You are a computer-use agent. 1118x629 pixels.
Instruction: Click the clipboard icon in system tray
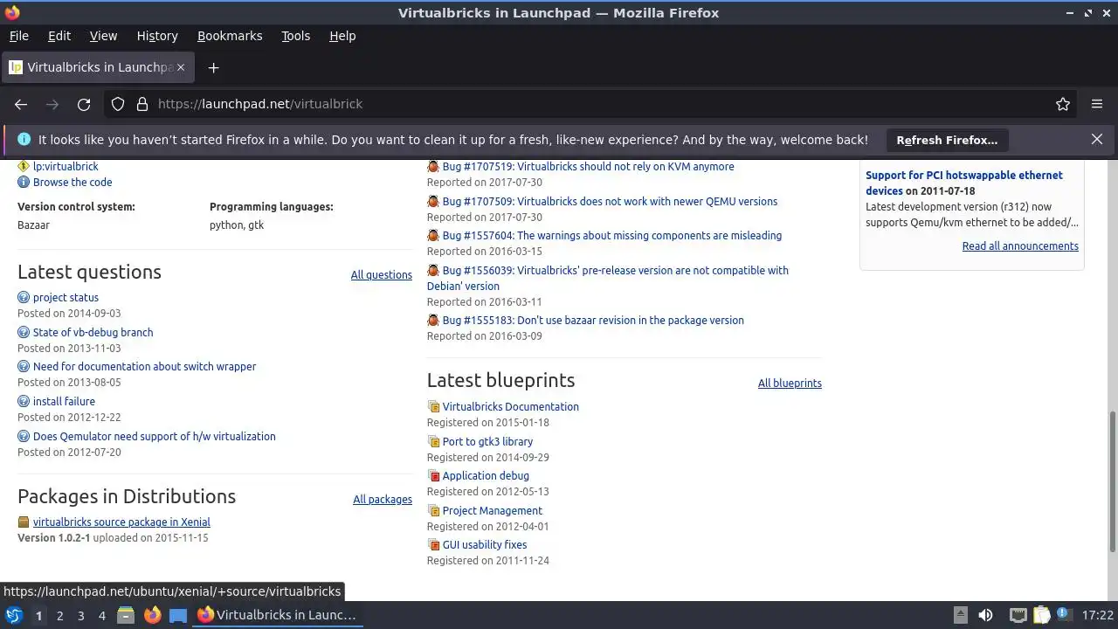(1041, 615)
